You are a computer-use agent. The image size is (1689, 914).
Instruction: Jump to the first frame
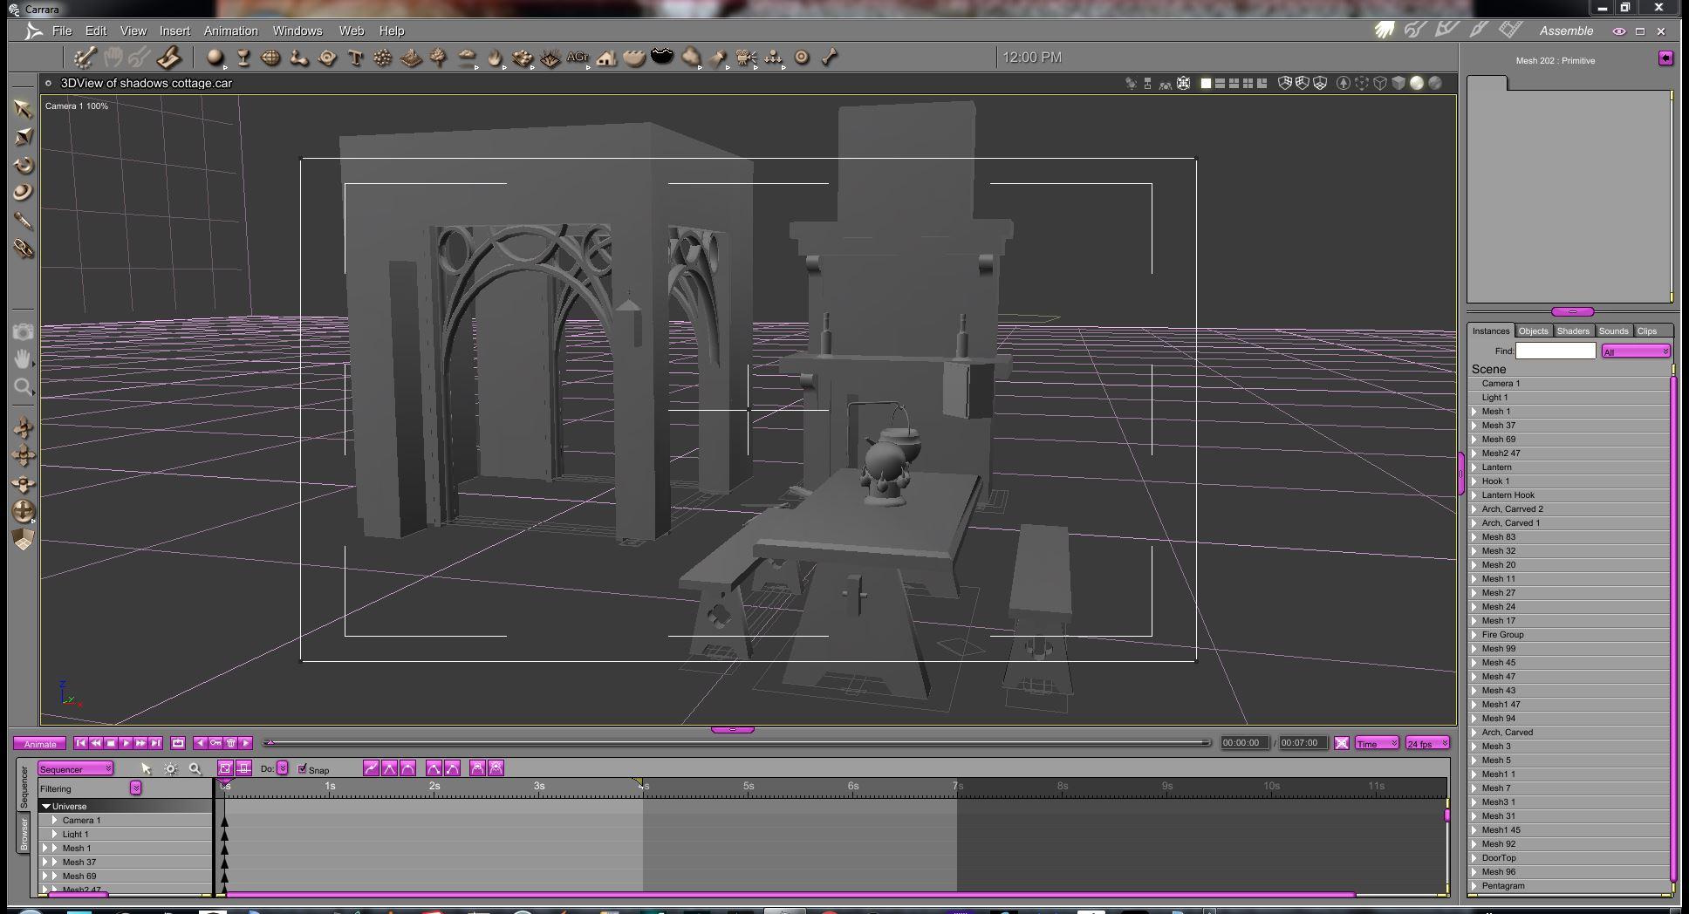[x=80, y=743]
